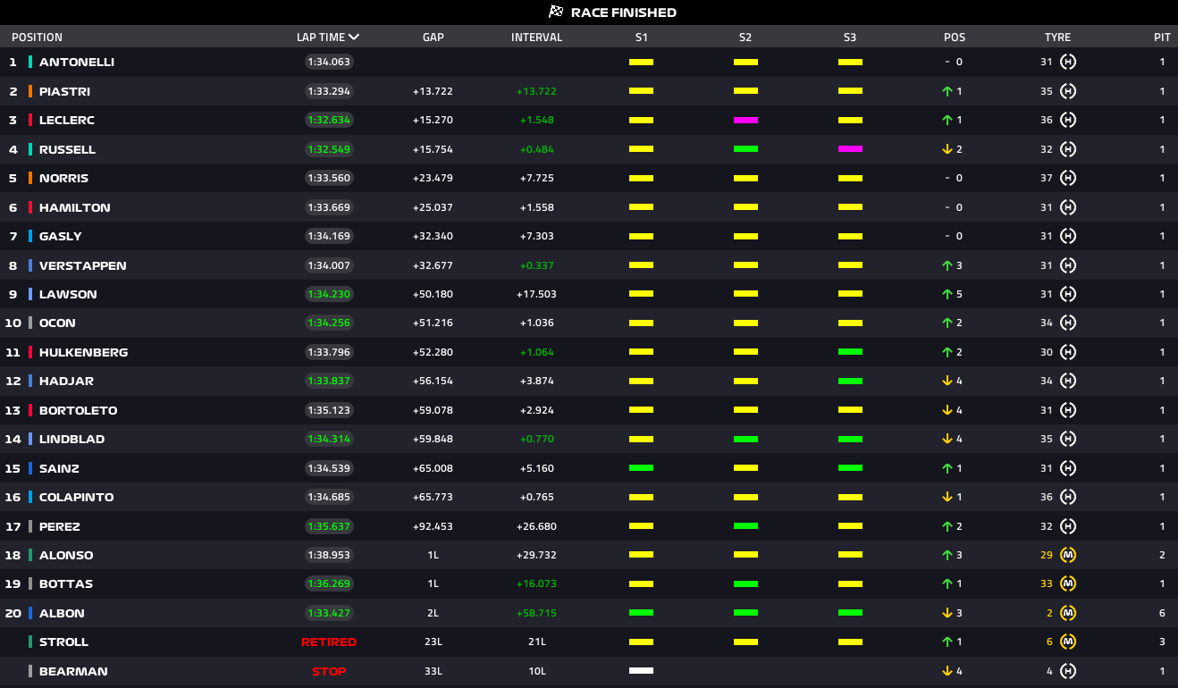Click Piastri's green position-gained arrow
1178x688 pixels.
tap(947, 91)
